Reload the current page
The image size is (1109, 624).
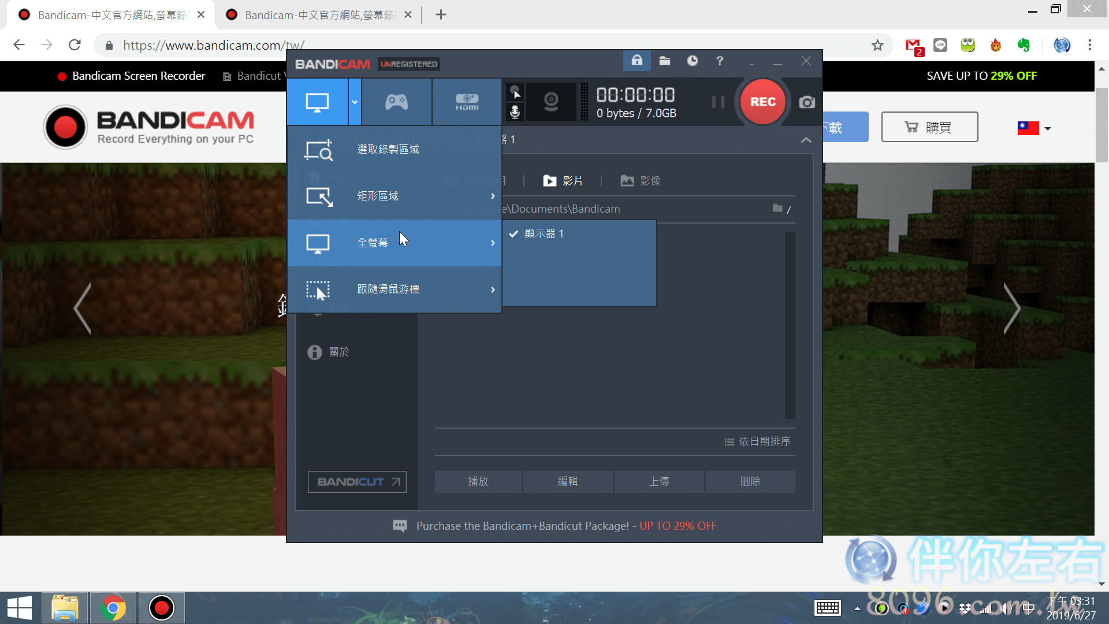75,45
